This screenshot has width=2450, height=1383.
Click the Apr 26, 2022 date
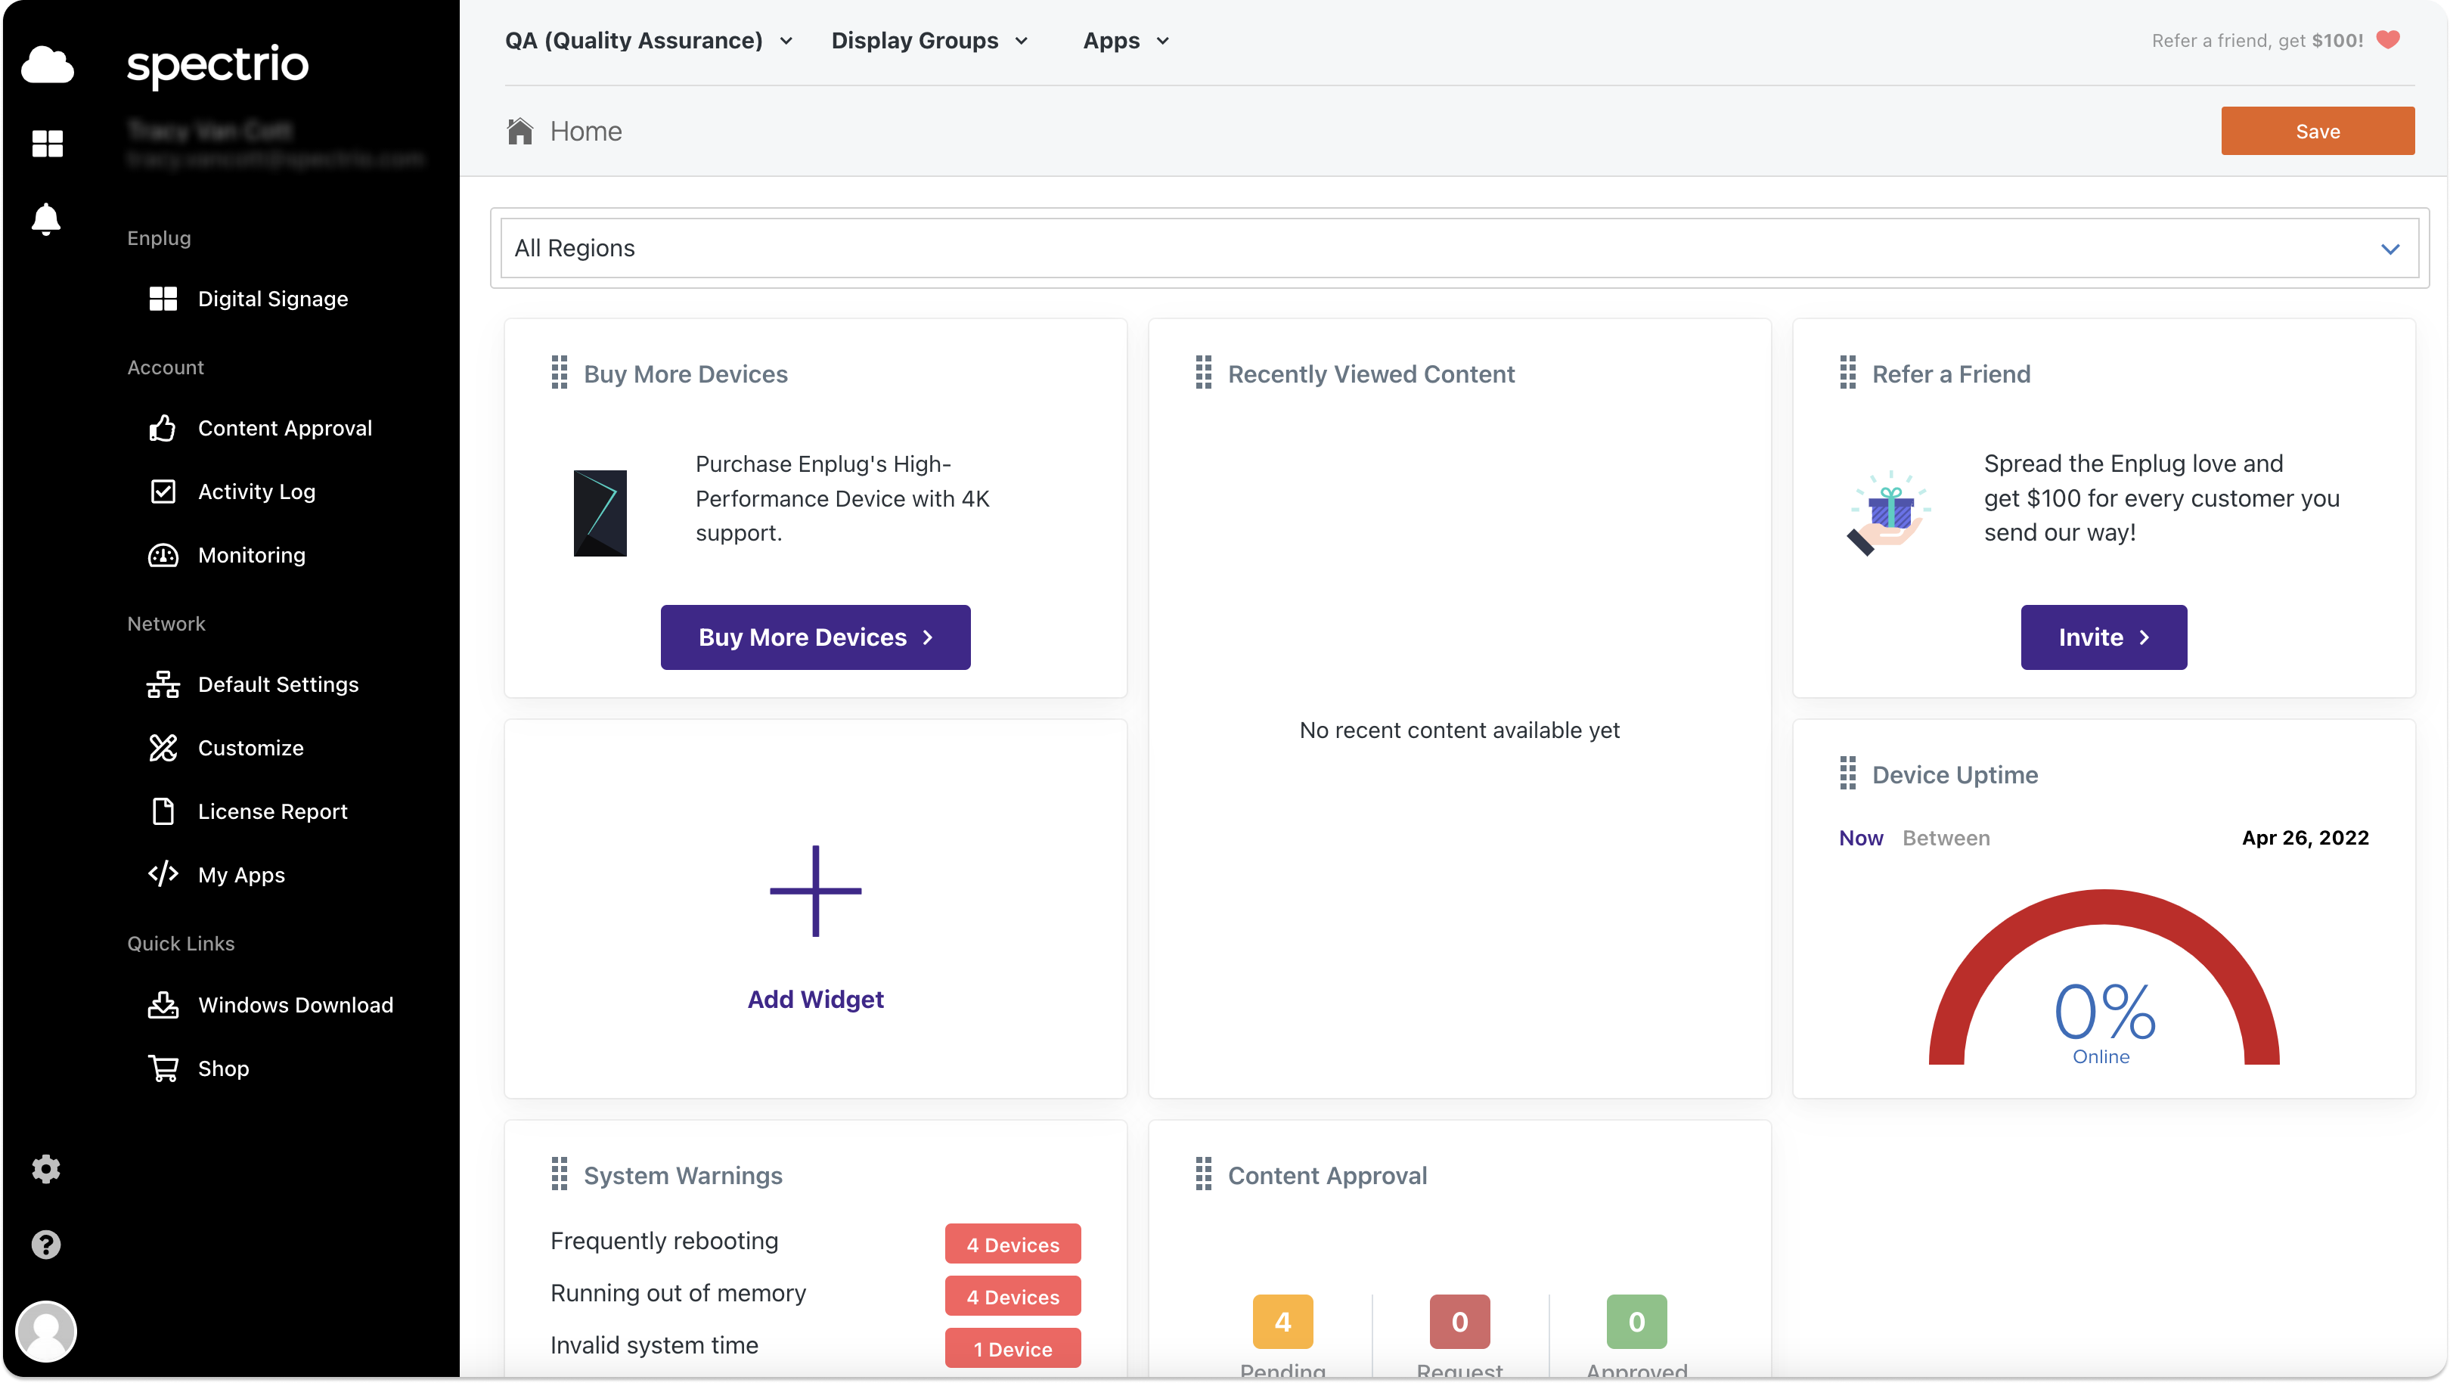[2305, 838]
